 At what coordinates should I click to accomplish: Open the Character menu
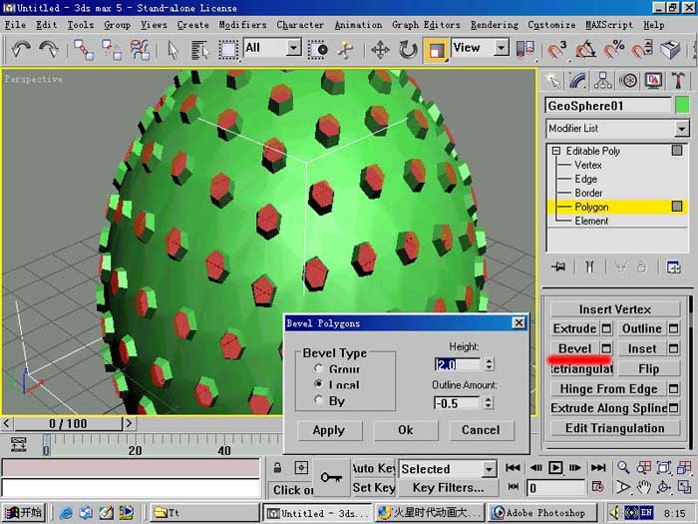pos(300,25)
